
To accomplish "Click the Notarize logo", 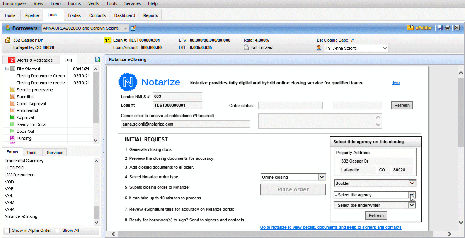I will click(149, 82).
